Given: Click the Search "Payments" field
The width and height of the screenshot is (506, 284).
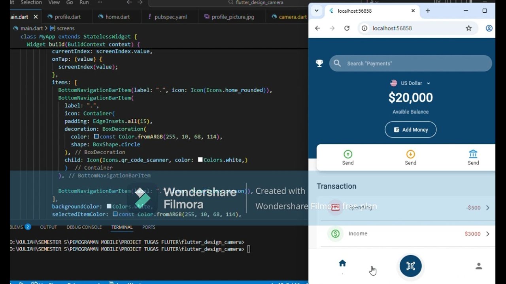Looking at the screenshot, I should click(x=410, y=63).
